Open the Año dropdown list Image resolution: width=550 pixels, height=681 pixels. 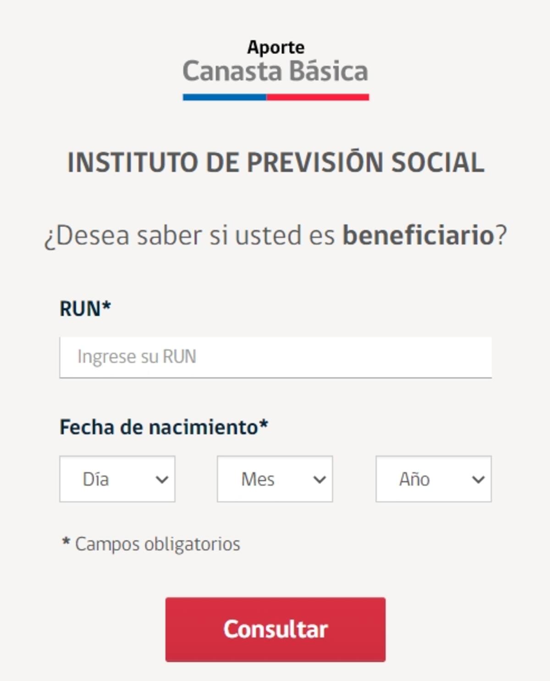(433, 479)
